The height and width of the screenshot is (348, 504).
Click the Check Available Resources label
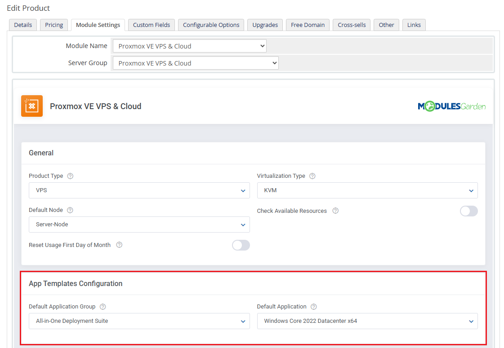tap(292, 211)
